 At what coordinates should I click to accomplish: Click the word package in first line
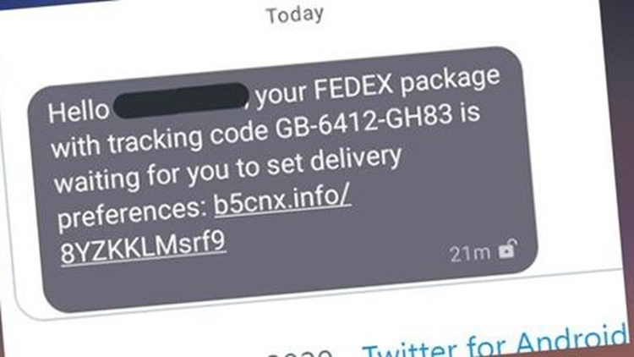(450, 82)
